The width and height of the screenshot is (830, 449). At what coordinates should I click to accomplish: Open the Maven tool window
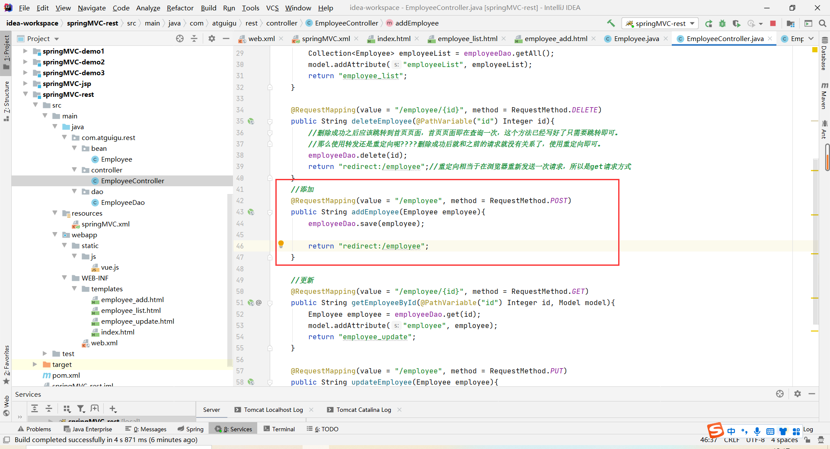tap(824, 96)
